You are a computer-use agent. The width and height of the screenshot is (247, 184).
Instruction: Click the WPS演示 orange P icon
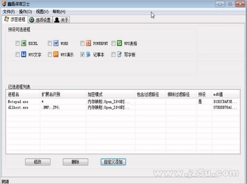pyautogui.click(x=56, y=54)
